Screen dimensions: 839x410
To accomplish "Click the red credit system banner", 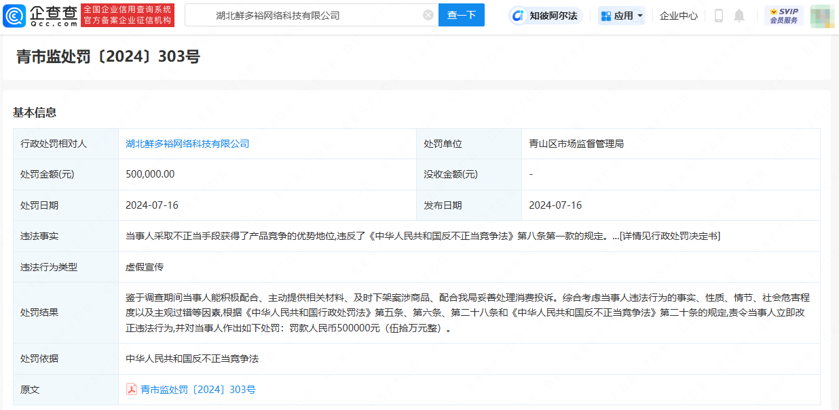I will tap(128, 15).
